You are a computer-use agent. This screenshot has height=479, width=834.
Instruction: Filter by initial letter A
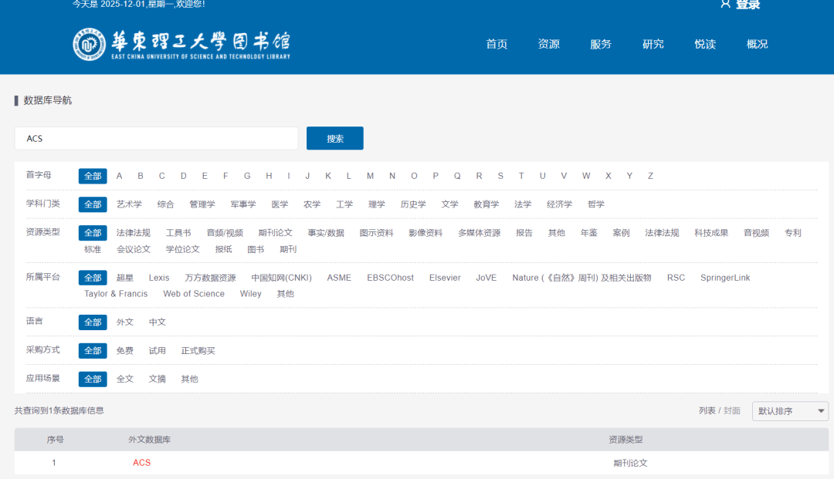click(x=120, y=176)
